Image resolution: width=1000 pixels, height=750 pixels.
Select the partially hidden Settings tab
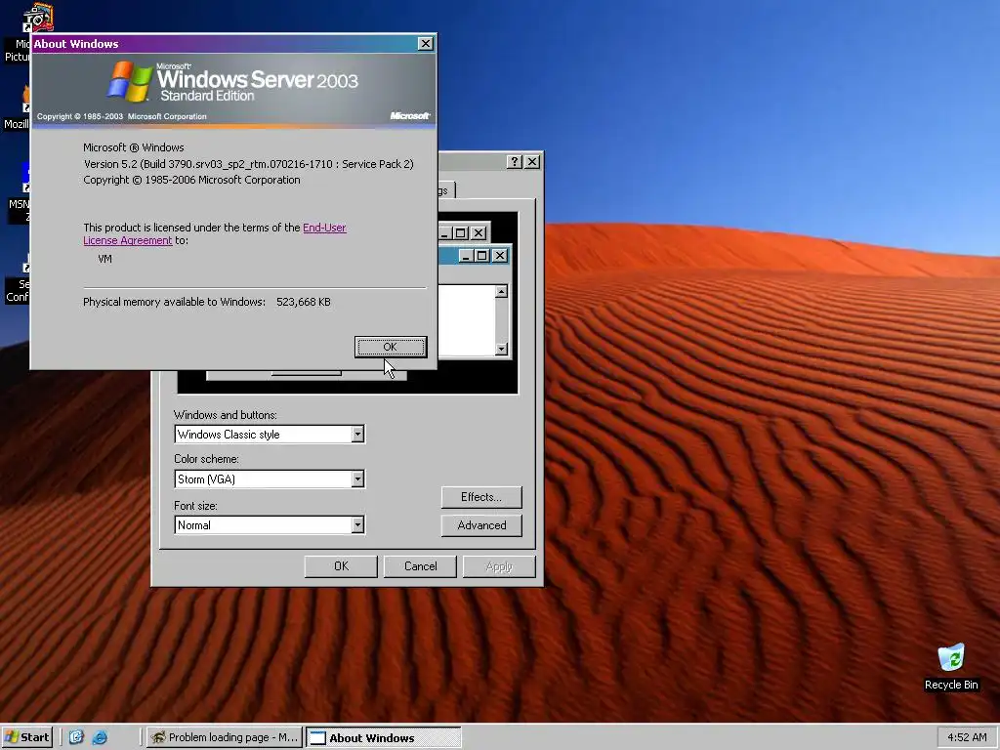click(x=445, y=190)
